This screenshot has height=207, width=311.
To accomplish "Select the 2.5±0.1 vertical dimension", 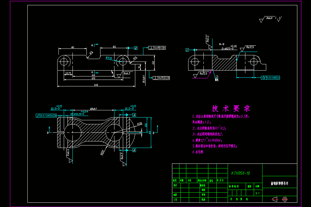I will coord(144,79).
